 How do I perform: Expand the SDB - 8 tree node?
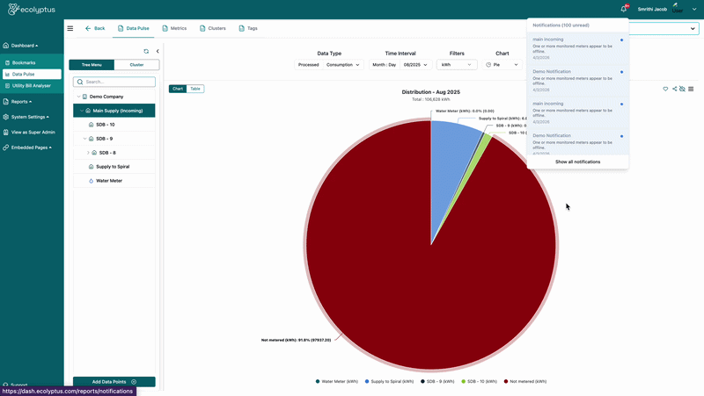point(88,153)
